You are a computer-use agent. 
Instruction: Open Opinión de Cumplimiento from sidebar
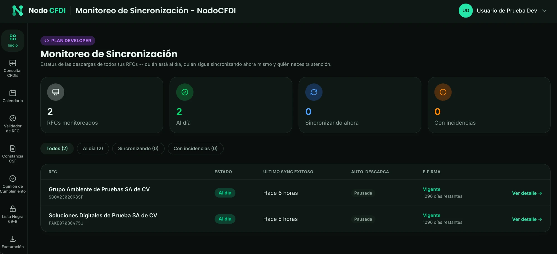tap(13, 184)
